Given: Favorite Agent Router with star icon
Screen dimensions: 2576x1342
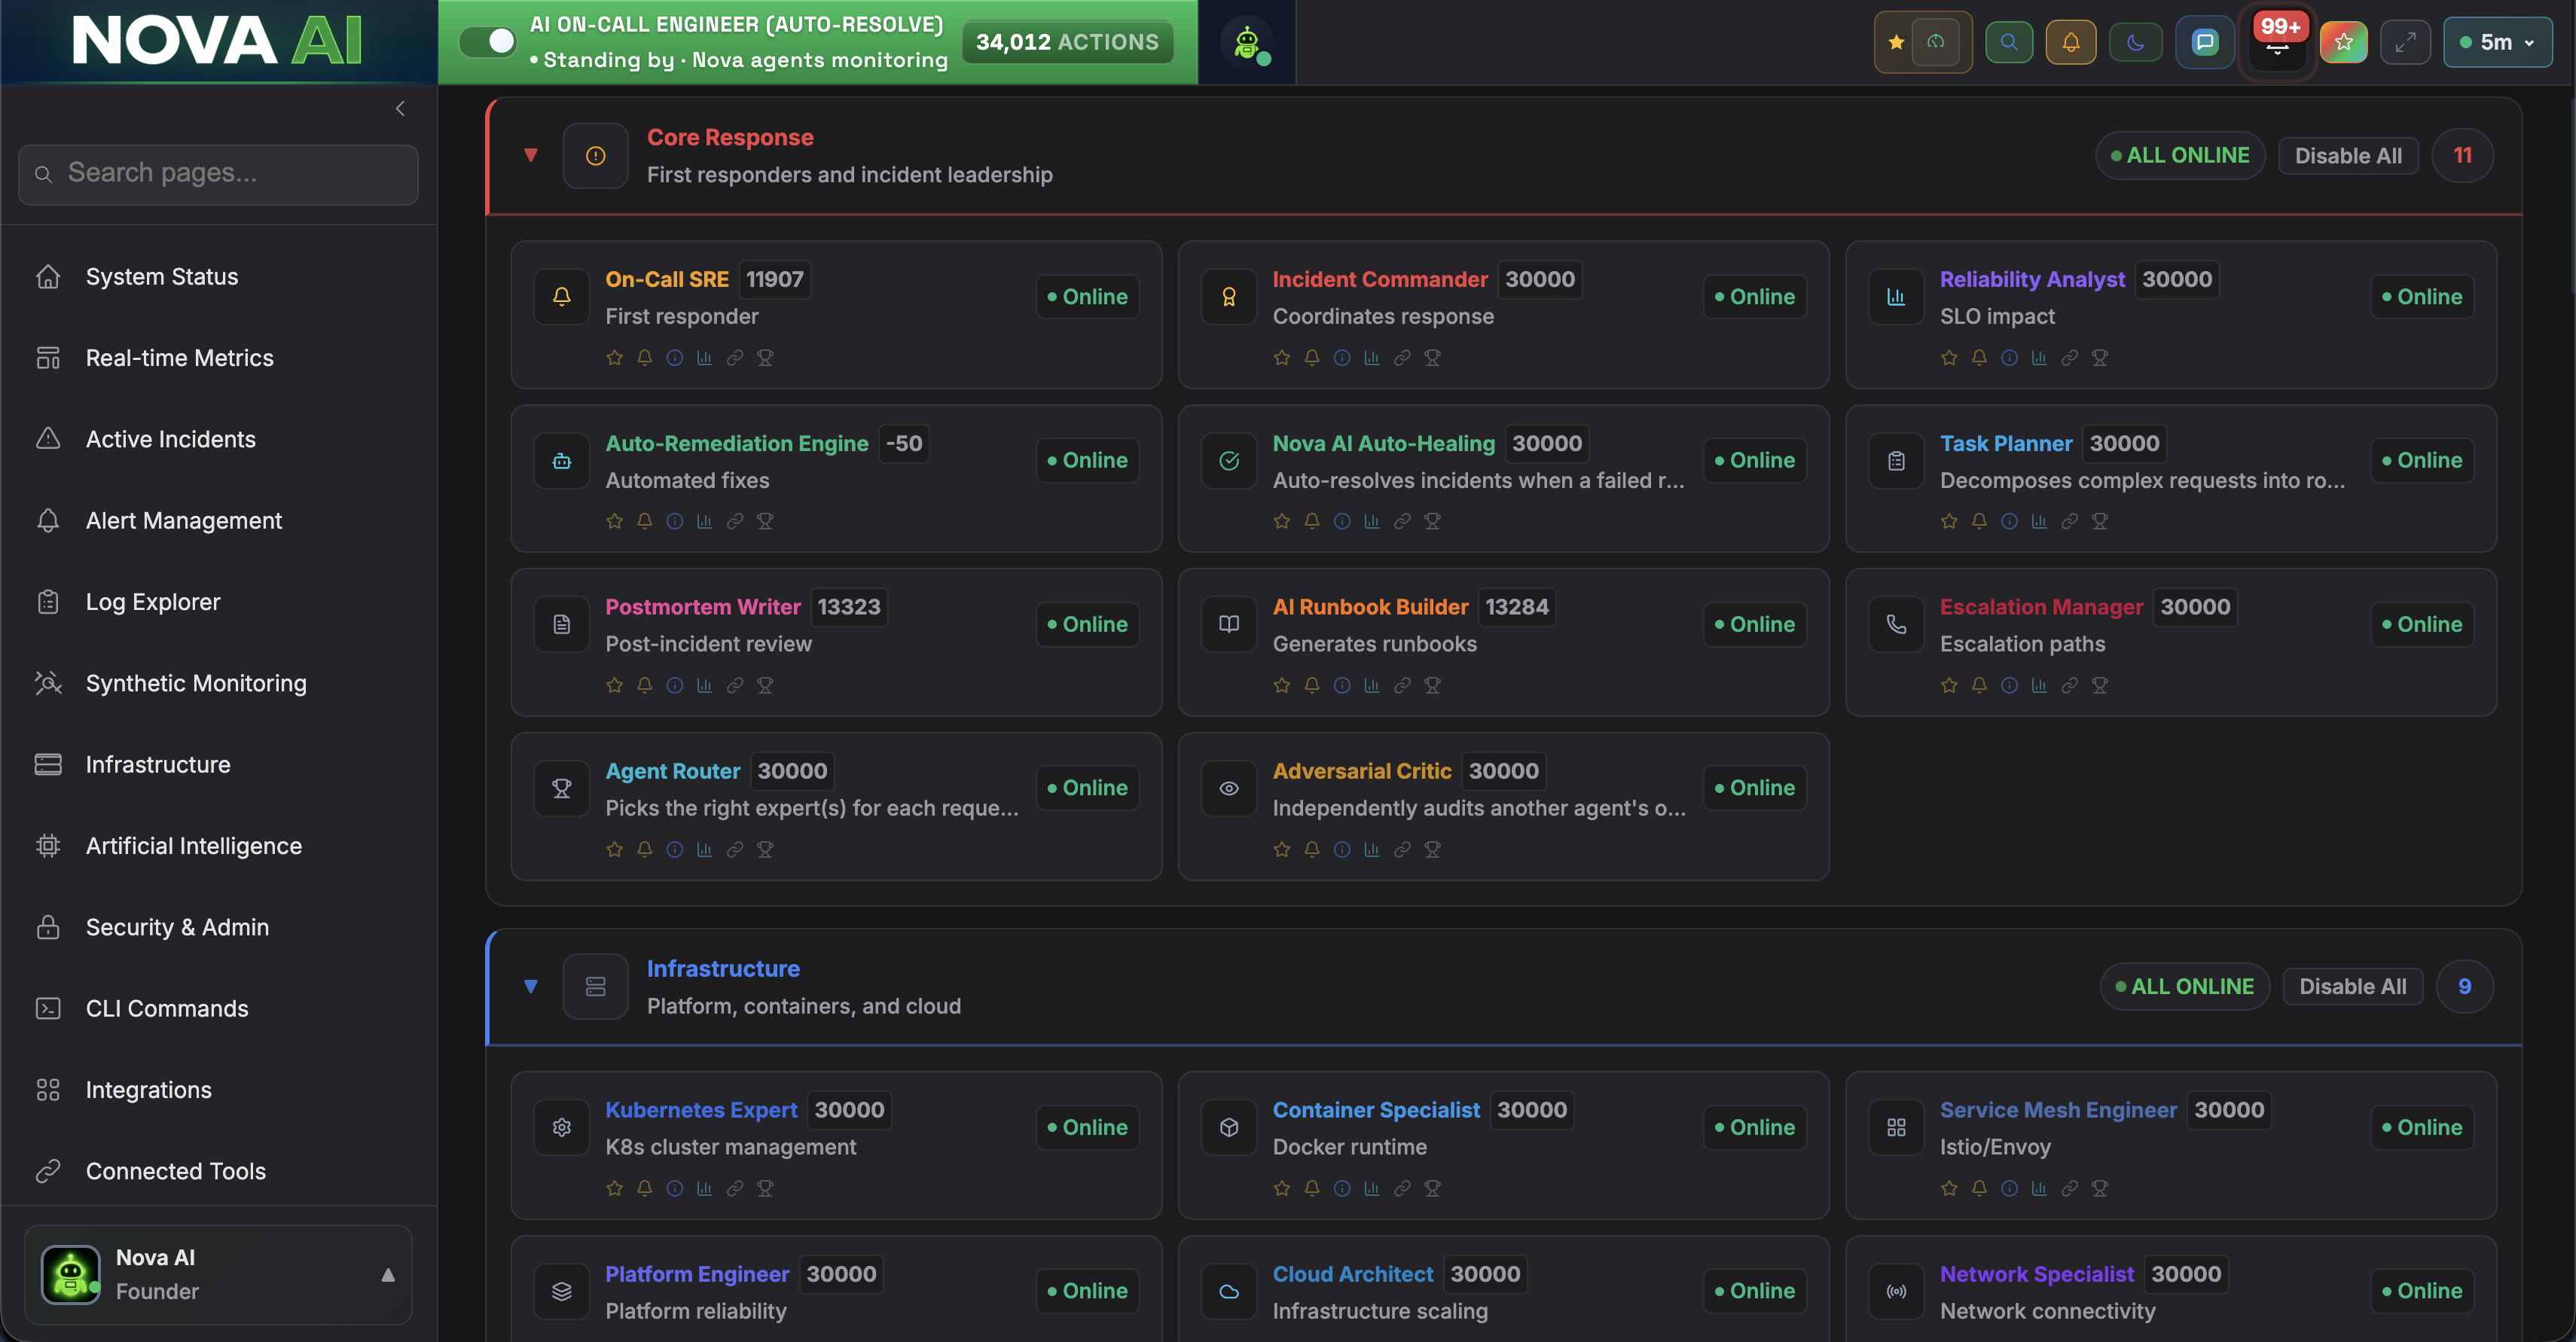Looking at the screenshot, I should [x=614, y=849].
